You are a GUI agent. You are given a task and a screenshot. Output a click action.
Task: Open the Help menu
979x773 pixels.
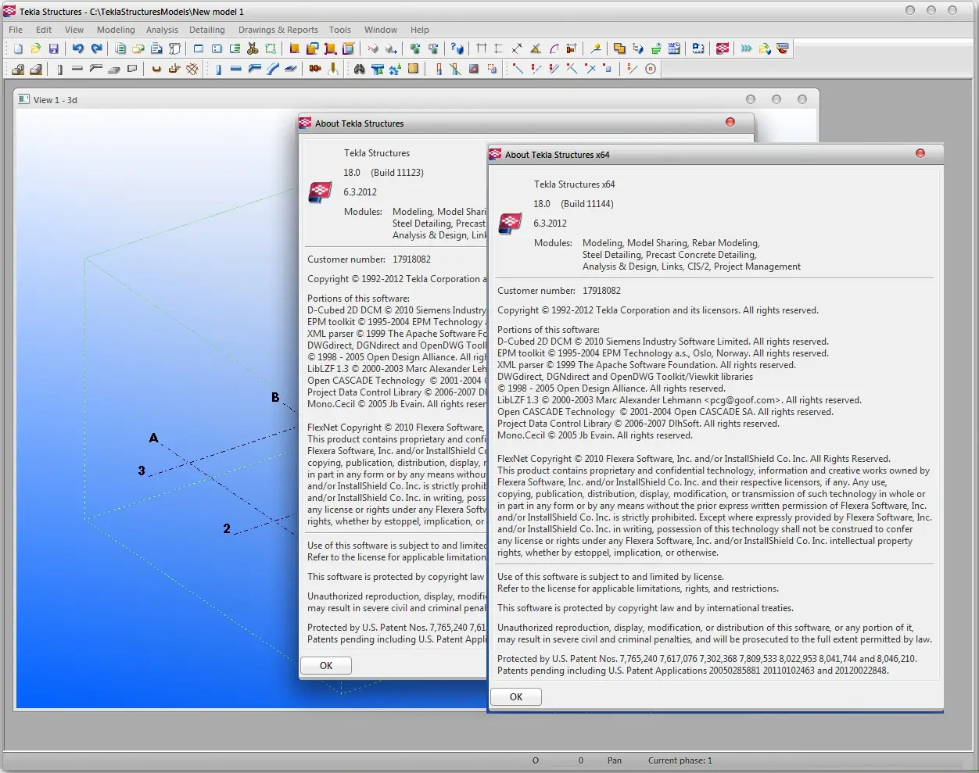(420, 30)
